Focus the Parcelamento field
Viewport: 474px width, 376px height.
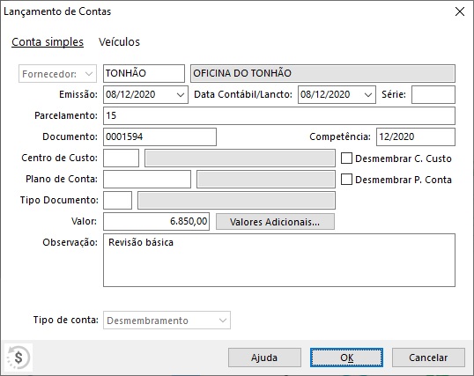point(279,115)
